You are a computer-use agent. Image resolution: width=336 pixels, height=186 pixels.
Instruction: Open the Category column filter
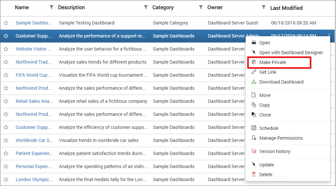pos(201,7)
